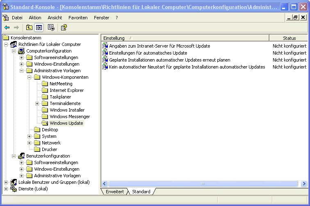Viewport: 310px width, 206px height.
Task: Select Windows-Einstellungen under Benutzerkonfiguration
Action: click(x=57, y=169)
